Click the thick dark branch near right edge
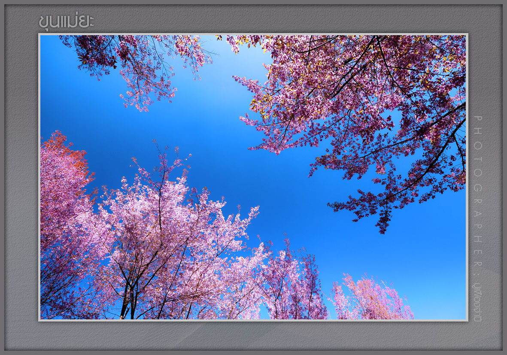The width and height of the screenshot is (507, 355). (x=446, y=142)
